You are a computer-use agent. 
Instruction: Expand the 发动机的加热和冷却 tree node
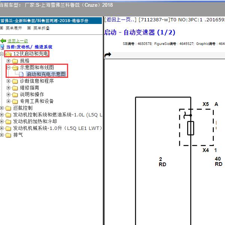coord(2,122)
